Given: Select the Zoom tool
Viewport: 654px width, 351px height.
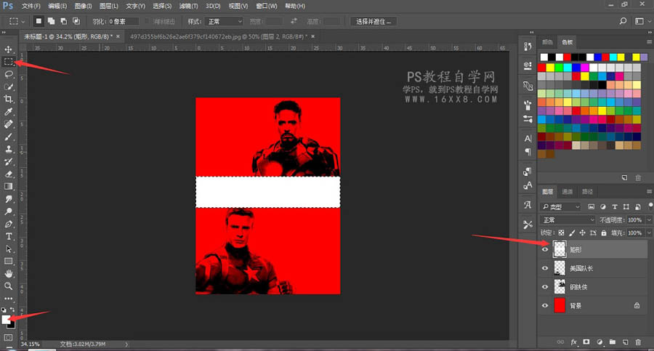Looking at the screenshot, I should click(x=8, y=286).
